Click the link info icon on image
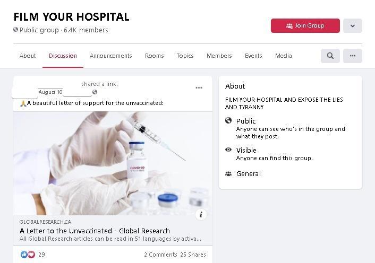Screen dimensions: 375x263 201,214
